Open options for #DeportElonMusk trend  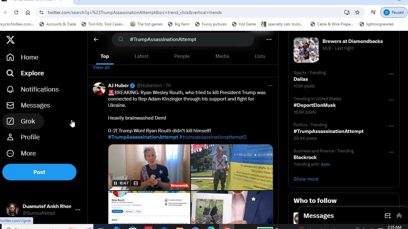click(x=391, y=100)
